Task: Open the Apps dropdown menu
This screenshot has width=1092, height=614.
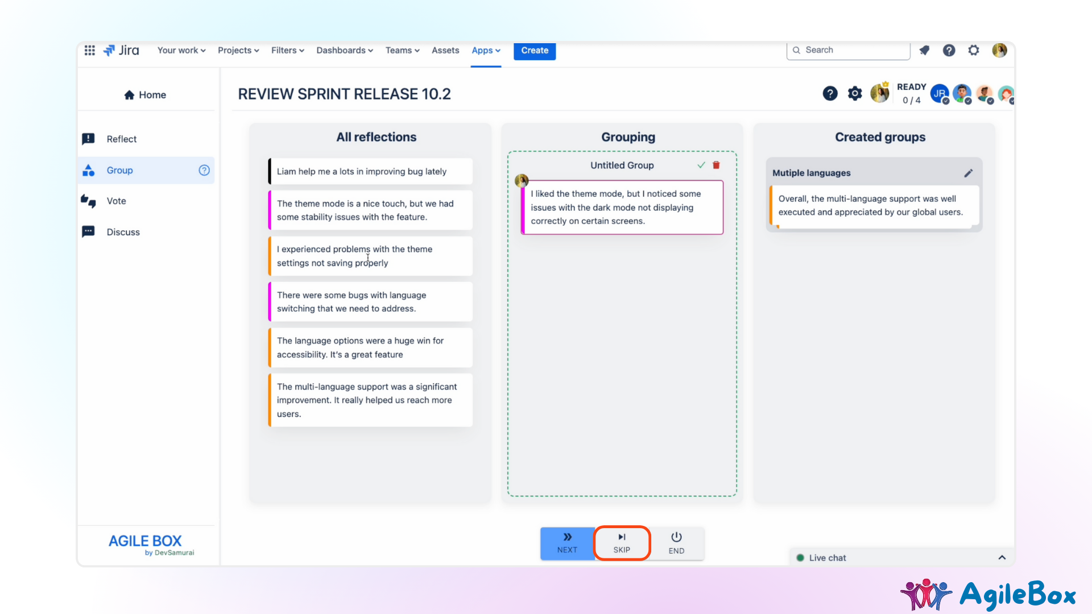Action: coord(486,50)
